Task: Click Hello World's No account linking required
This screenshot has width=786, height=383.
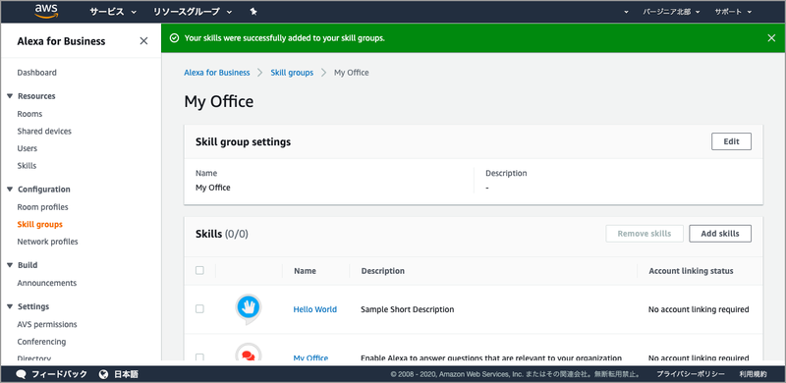Action: pos(699,309)
